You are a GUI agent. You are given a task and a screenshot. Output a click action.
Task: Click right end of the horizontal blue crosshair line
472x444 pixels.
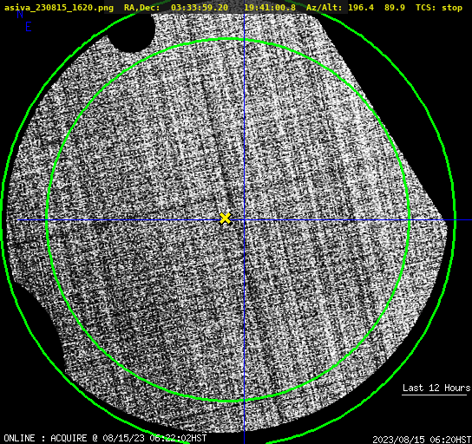click(x=469, y=220)
